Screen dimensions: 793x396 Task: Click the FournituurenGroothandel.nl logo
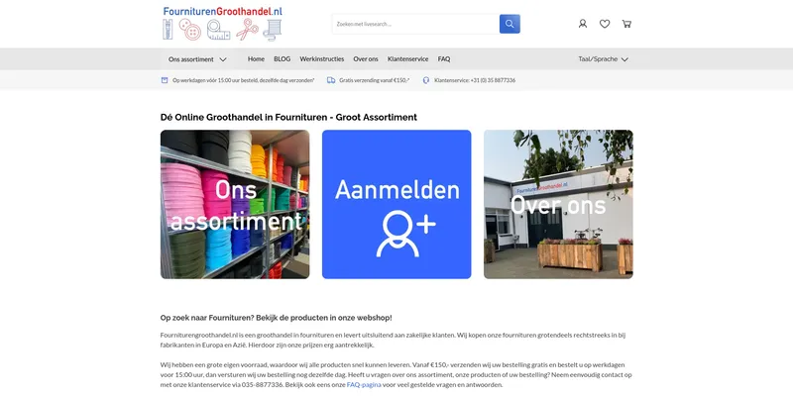(x=222, y=23)
